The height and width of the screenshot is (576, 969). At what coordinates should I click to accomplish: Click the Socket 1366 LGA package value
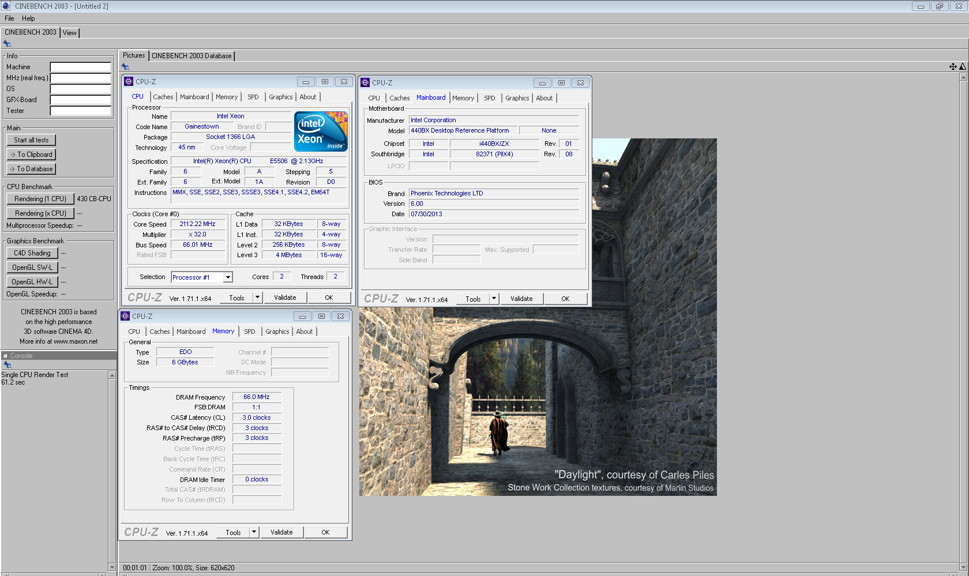coord(231,137)
